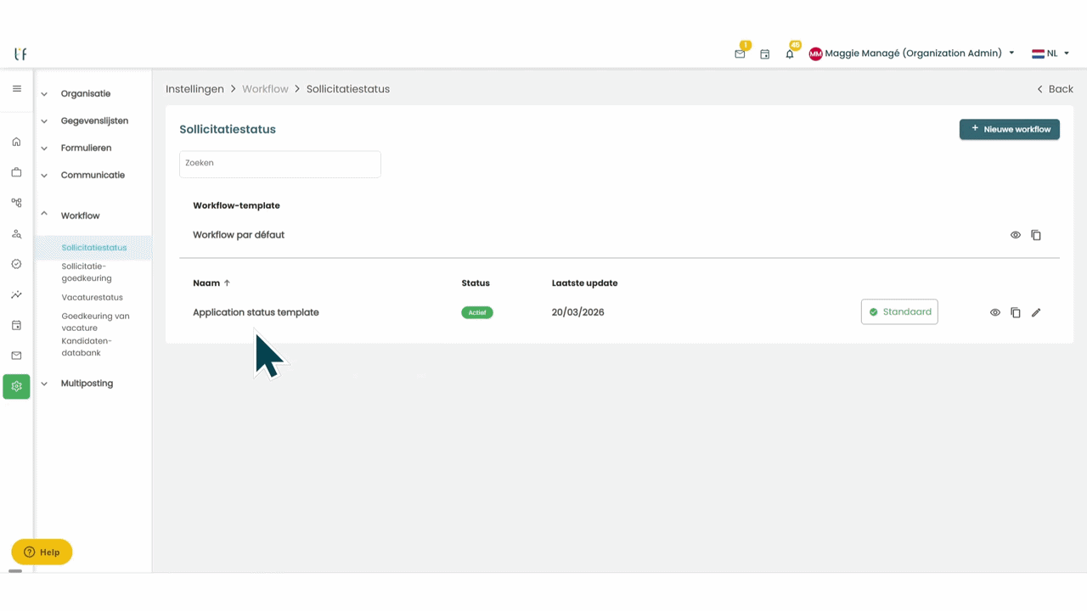Click the Laatste update column header
Image resolution: width=1087 pixels, height=611 pixels.
[584, 283]
